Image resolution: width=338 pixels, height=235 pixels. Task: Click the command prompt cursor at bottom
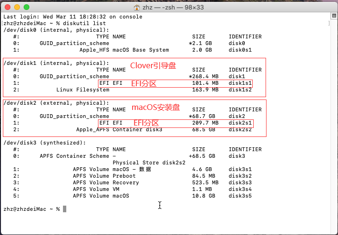point(64,209)
